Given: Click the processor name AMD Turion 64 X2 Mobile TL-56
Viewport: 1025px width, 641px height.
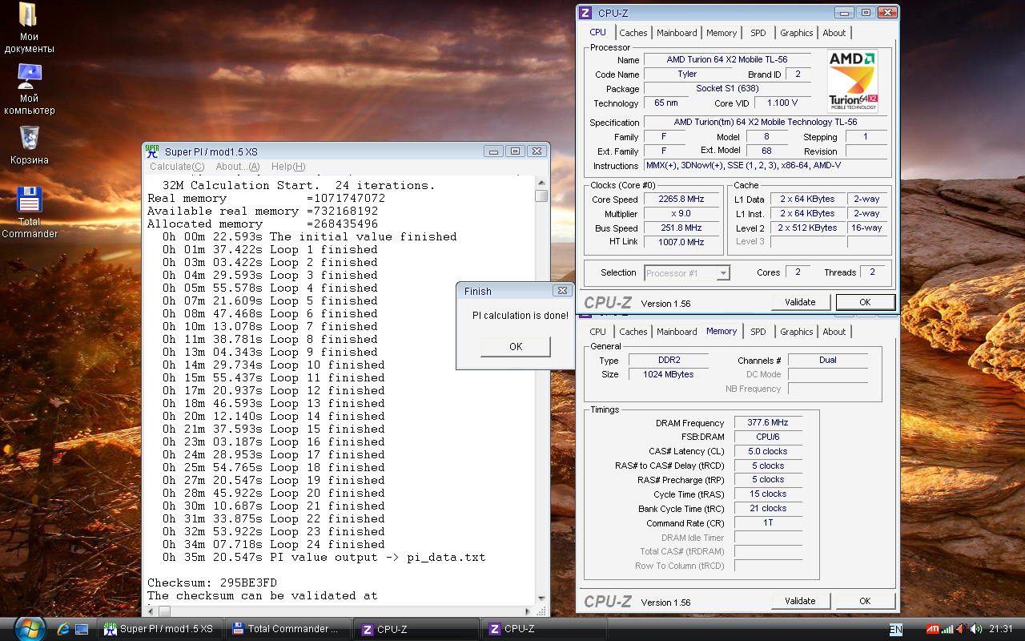Looking at the screenshot, I should click(727, 59).
